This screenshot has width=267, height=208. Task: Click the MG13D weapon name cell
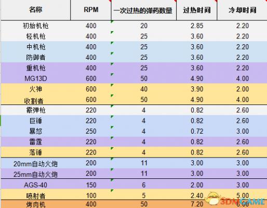pyautogui.click(x=36, y=79)
